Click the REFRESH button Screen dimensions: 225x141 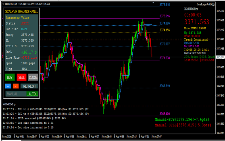[x=30, y=86]
